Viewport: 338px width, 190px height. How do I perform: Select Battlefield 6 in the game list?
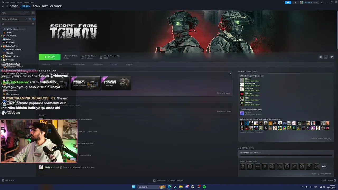point(12,46)
